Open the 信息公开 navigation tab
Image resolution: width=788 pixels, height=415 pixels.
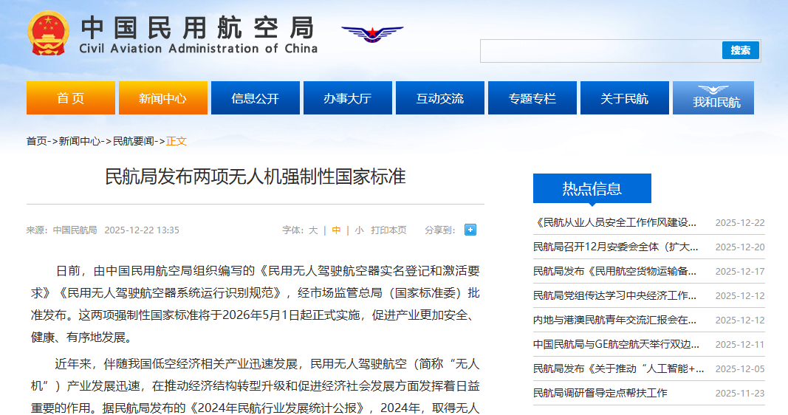[256, 98]
